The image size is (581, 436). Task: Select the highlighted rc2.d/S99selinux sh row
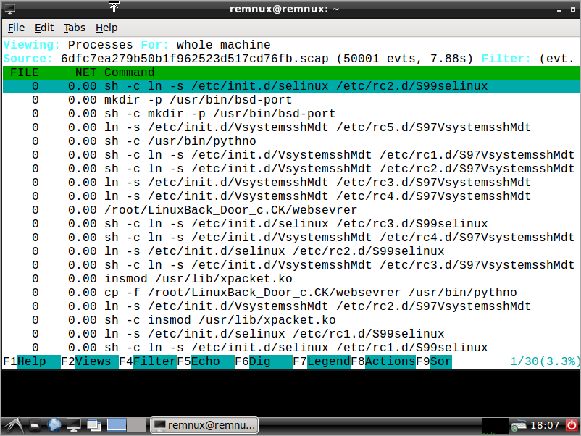point(292,86)
